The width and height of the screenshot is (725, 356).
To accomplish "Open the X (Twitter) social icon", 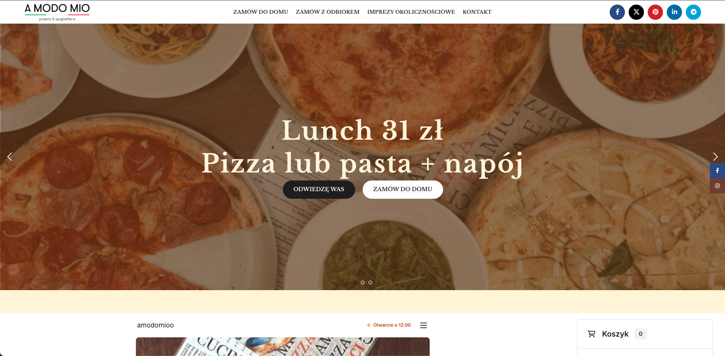I will click(636, 12).
